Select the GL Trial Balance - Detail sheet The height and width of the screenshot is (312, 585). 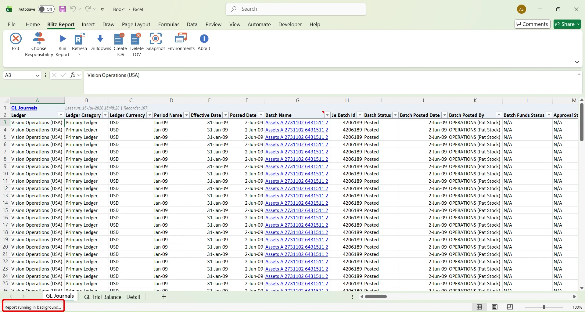112,297
